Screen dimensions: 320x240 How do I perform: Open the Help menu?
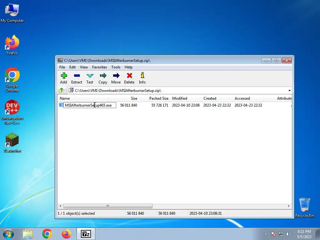(128, 67)
